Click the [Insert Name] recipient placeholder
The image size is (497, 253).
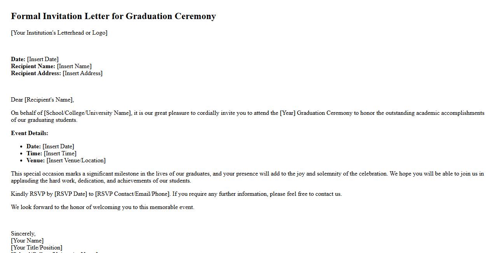[x=74, y=66]
